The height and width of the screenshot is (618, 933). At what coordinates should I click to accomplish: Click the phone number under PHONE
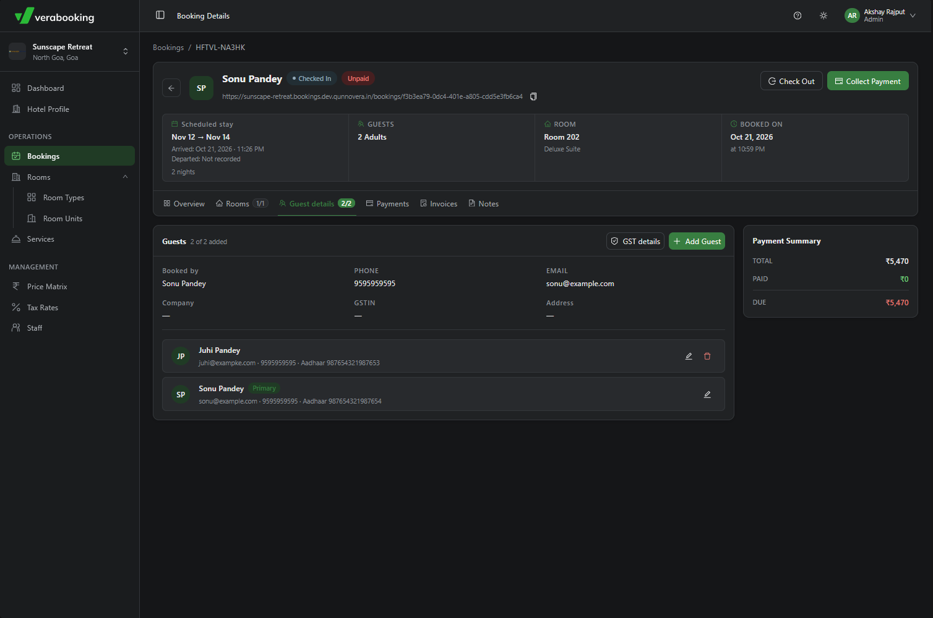tap(375, 284)
